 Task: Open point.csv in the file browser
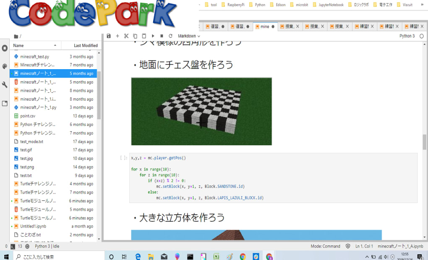coord(28,116)
